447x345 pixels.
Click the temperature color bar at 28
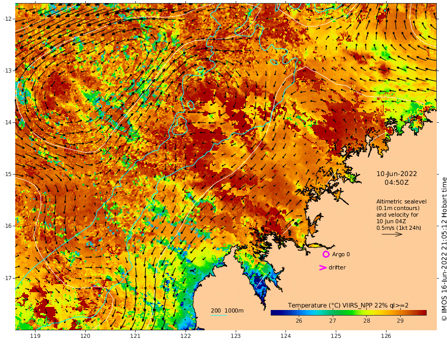tap(367, 313)
